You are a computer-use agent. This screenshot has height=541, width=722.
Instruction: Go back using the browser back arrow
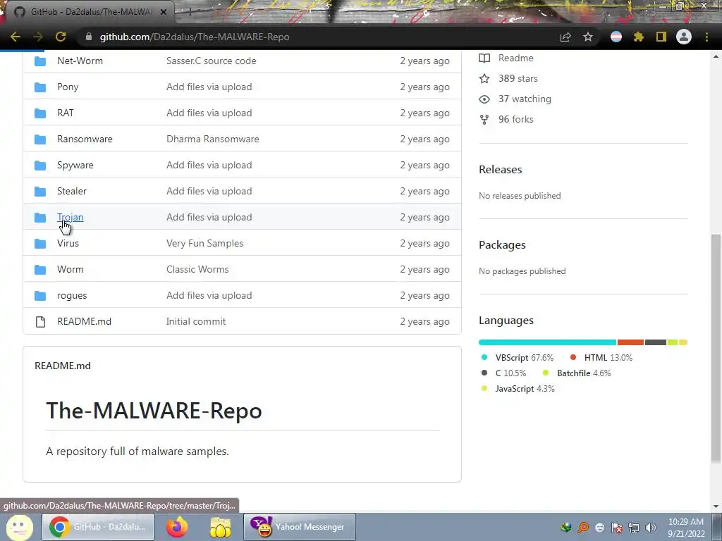16,37
